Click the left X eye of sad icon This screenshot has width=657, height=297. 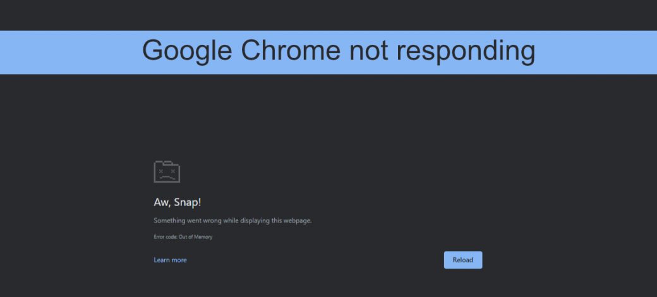tap(161, 171)
